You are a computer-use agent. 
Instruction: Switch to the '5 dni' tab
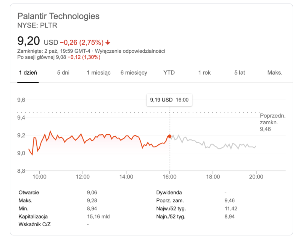63,73
